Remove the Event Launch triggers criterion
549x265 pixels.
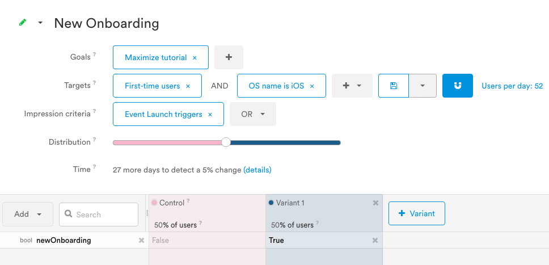(x=210, y=115)
